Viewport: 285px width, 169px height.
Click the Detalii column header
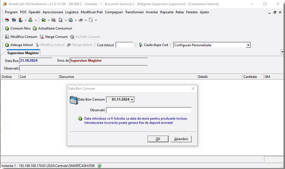coord(220,77)
